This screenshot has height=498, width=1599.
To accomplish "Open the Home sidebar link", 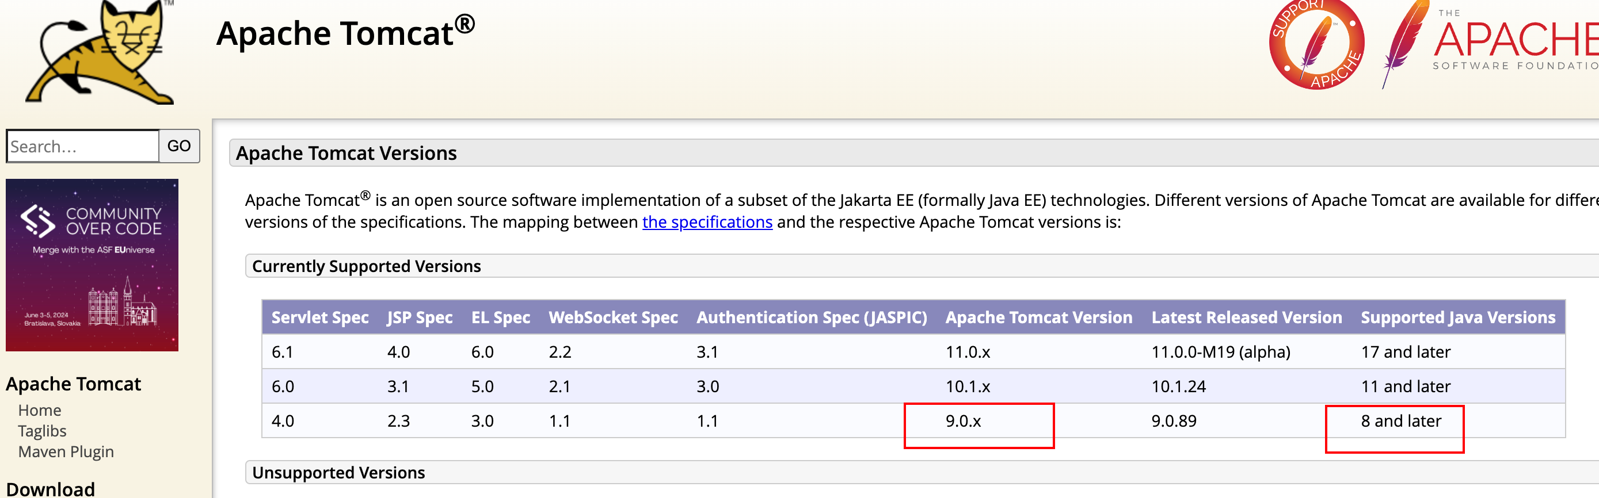I will (40, 411).
